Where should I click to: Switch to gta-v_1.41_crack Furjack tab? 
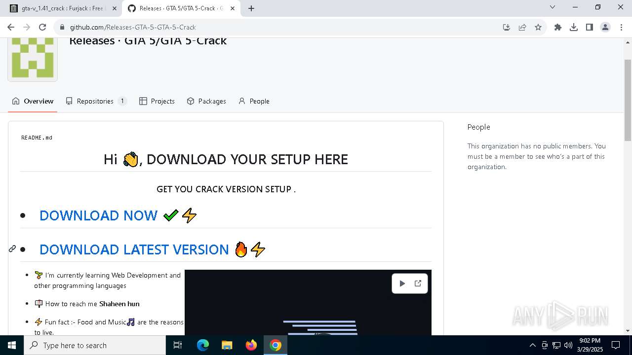62,8
